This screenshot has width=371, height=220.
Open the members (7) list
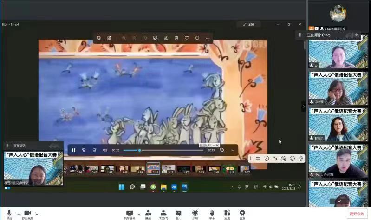coord(163,214)
